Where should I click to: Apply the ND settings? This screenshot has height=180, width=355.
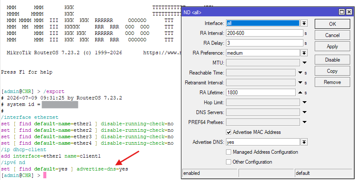click(332, 47)
